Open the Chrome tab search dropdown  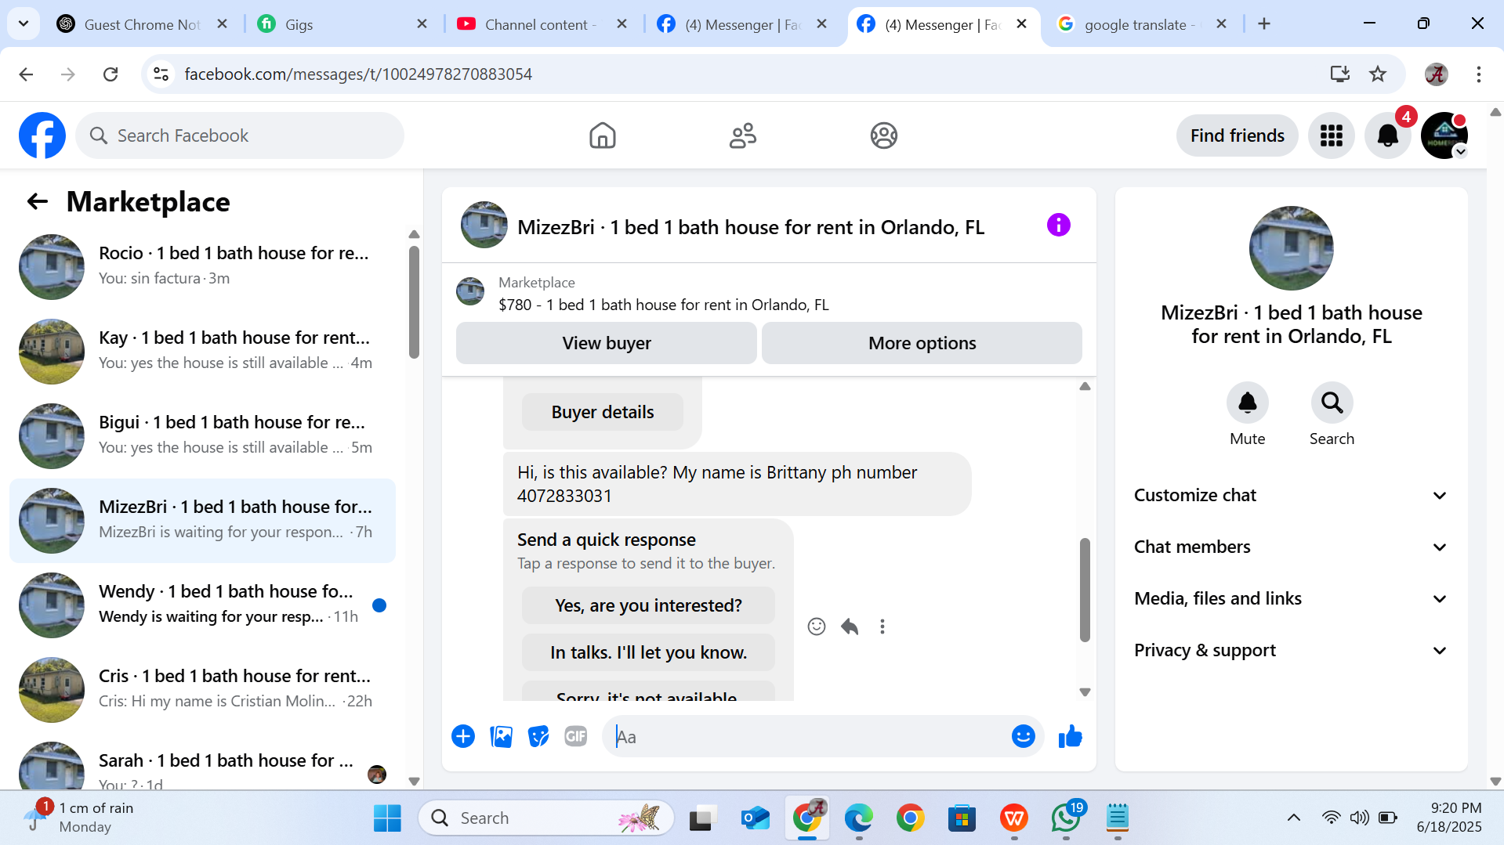coord(24,23)
